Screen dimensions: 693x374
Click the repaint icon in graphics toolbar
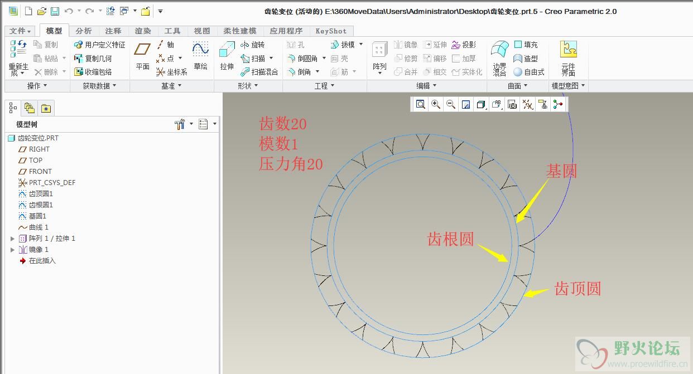(466, 104)
